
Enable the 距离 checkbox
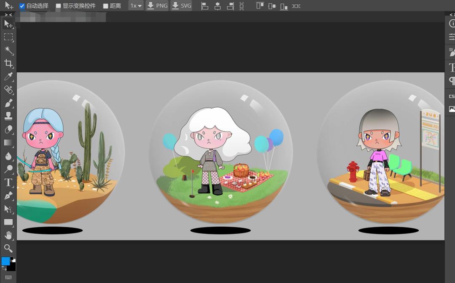pos(106,6)
